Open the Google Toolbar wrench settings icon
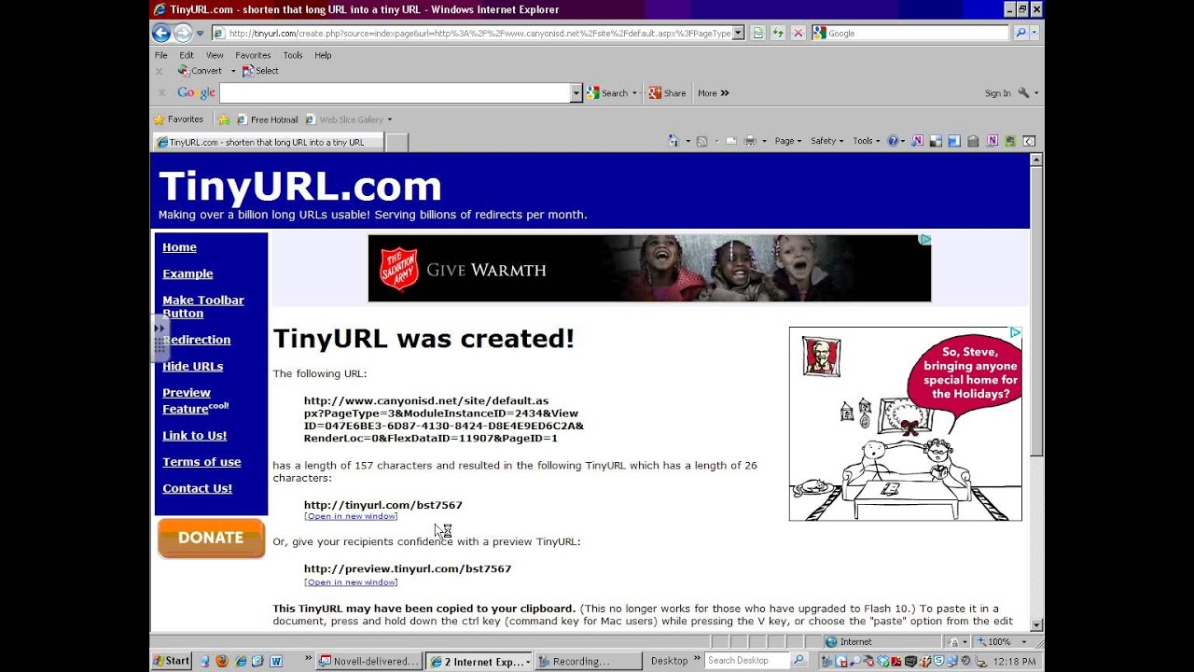The image size is (1194, 672). point(1023,92)
